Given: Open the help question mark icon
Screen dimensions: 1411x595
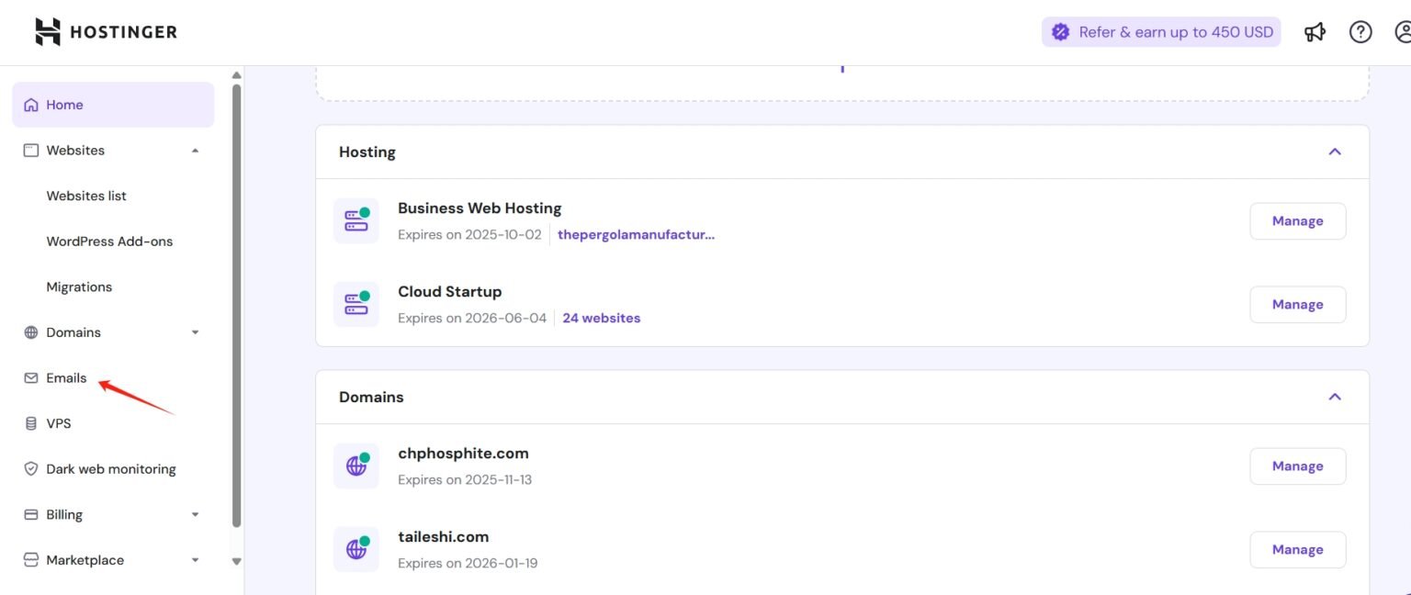Looking at the screenshot, I should point(1360,32).
